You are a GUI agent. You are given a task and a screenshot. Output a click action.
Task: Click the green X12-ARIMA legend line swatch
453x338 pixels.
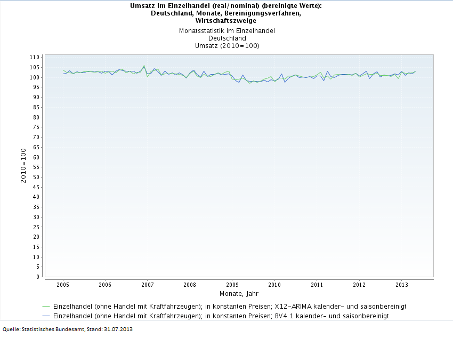pos(45,307)
